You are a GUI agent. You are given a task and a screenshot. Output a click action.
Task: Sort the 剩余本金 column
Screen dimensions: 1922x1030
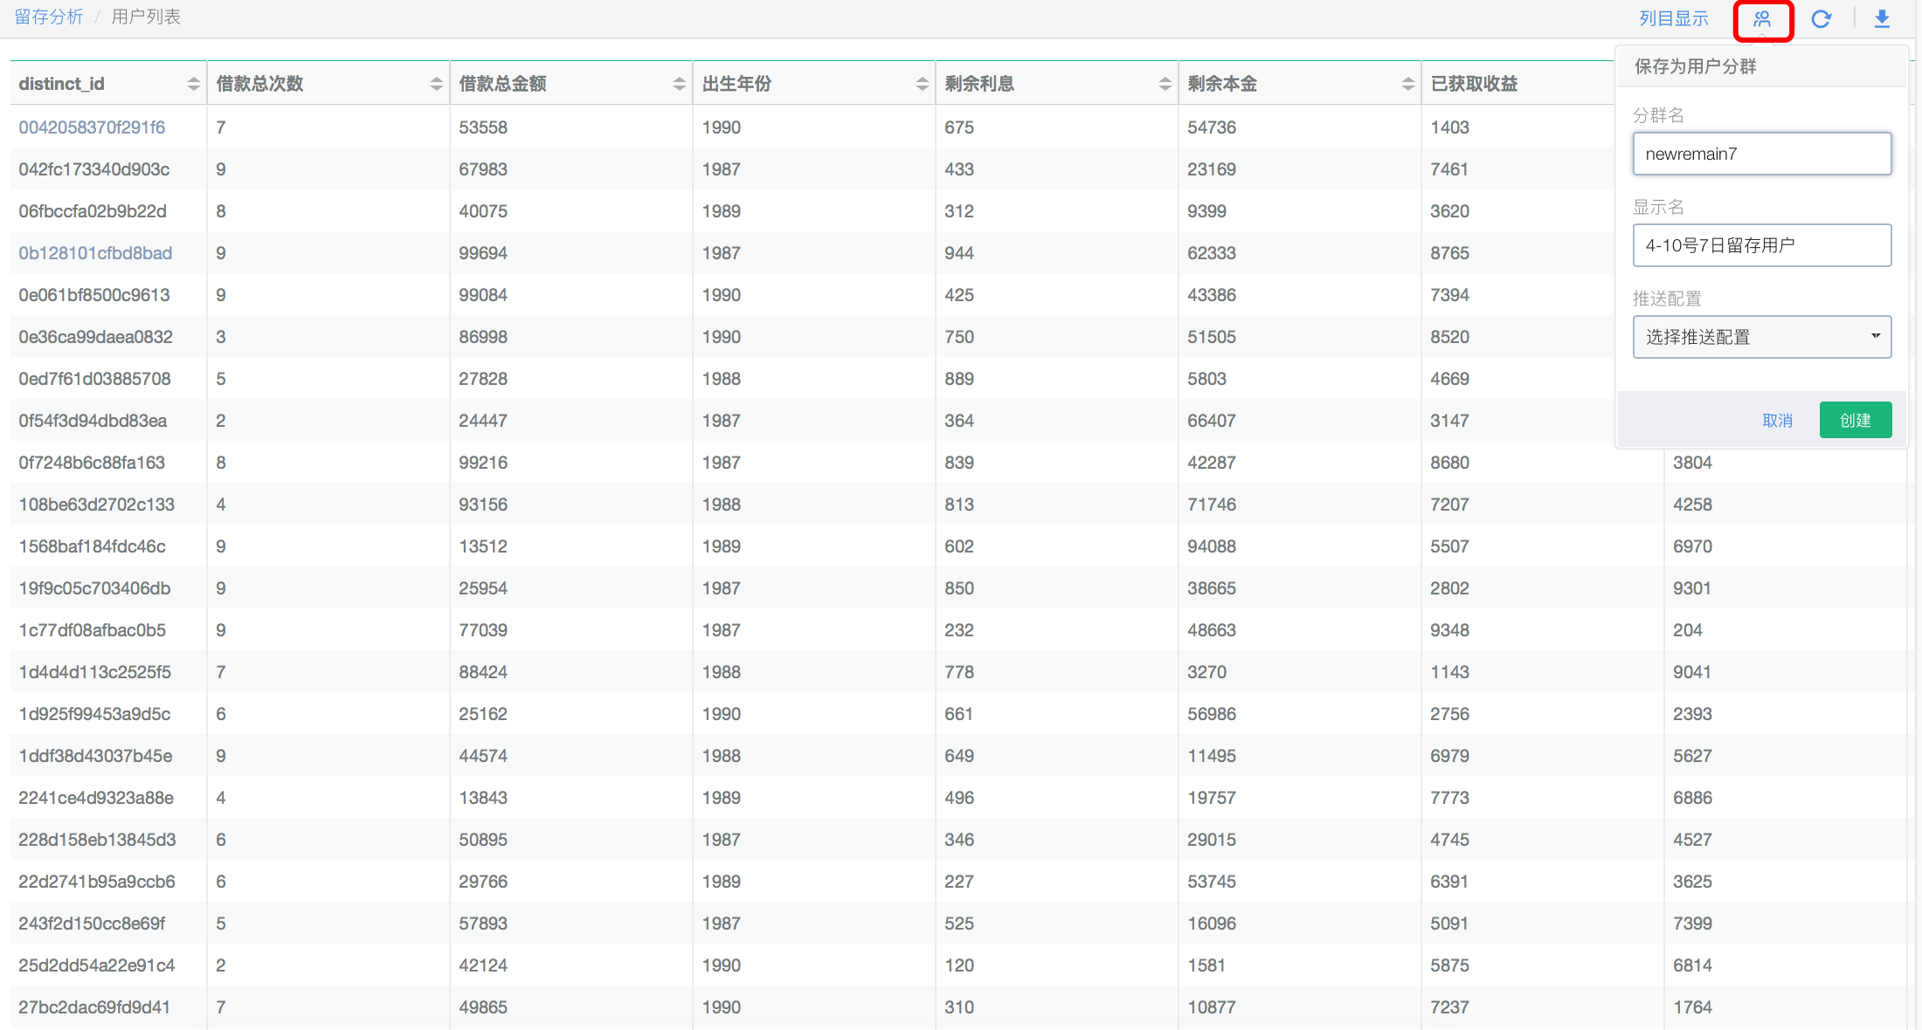click(1407, 84)
